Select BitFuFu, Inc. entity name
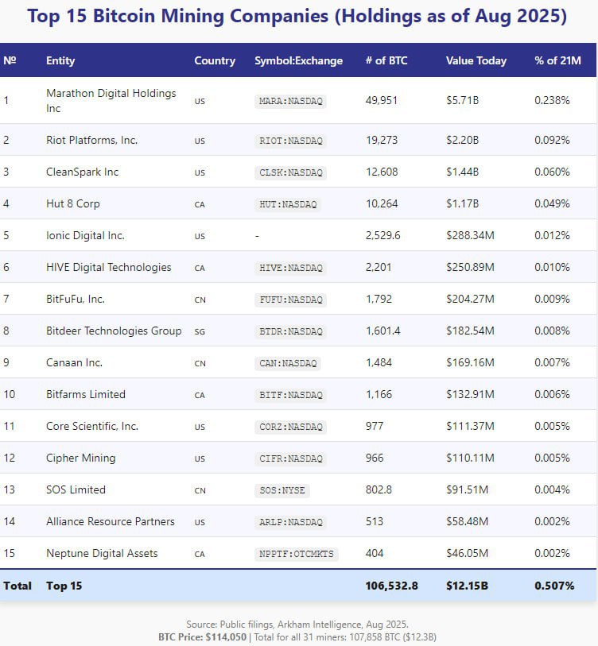The height and width of the screenshot is (646, 598). 75,299
